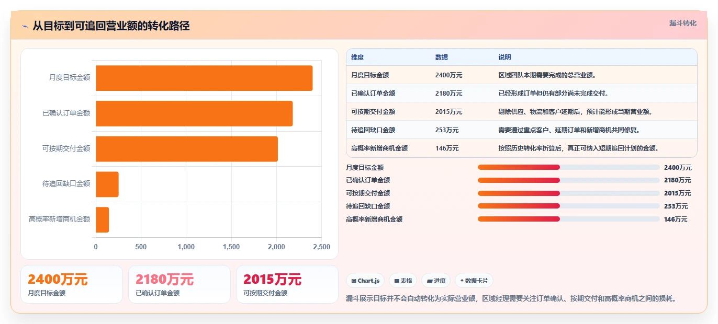The width and height of the screenshot is (718, 324).
Task: Open the 2180万元 已确认订单金额 data card
Action: pyautogui.click(x=179, y=284)
